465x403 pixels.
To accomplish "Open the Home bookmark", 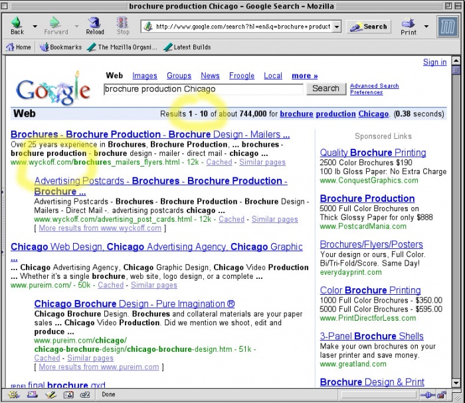I will 19,47.
